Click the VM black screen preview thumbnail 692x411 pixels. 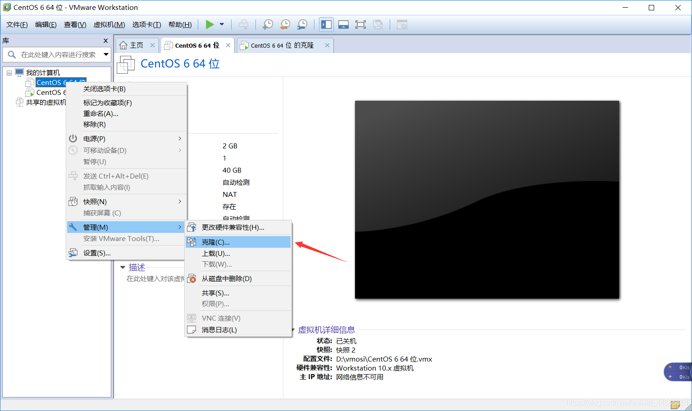tap(487, 199)
